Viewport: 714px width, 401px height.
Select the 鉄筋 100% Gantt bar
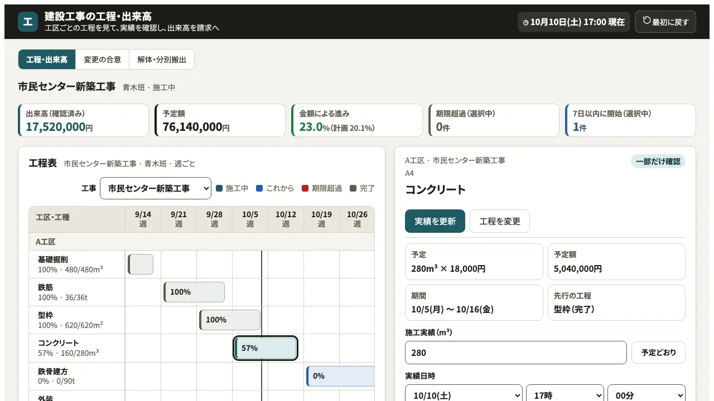click(x=194, y=292)
